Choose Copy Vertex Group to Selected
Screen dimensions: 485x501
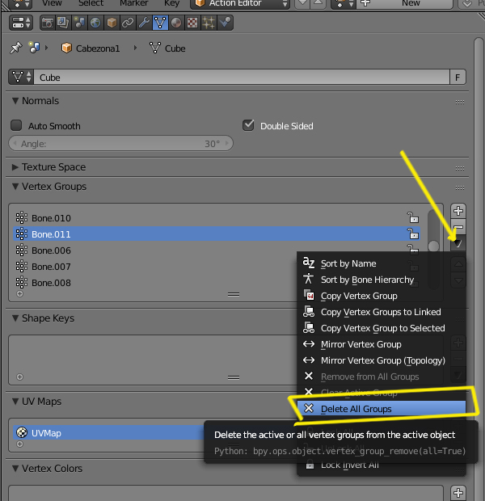(x=381, y=328)
